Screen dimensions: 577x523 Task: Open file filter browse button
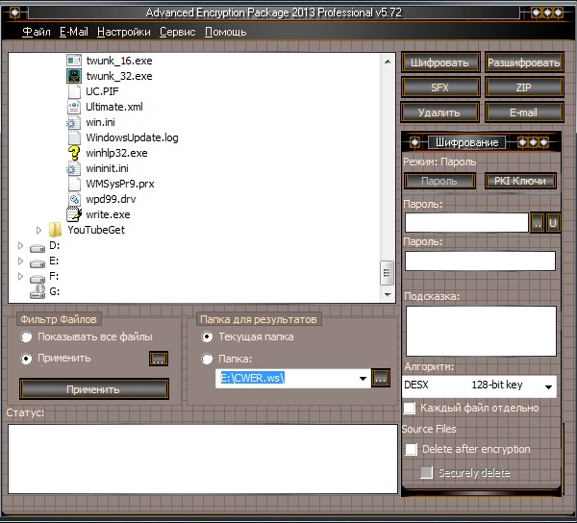[x=159, y=359]
